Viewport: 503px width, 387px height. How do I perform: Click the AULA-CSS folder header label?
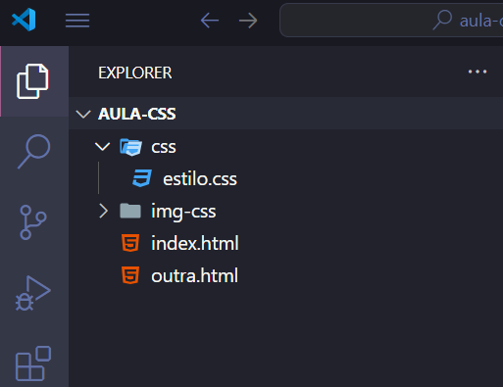137,114
